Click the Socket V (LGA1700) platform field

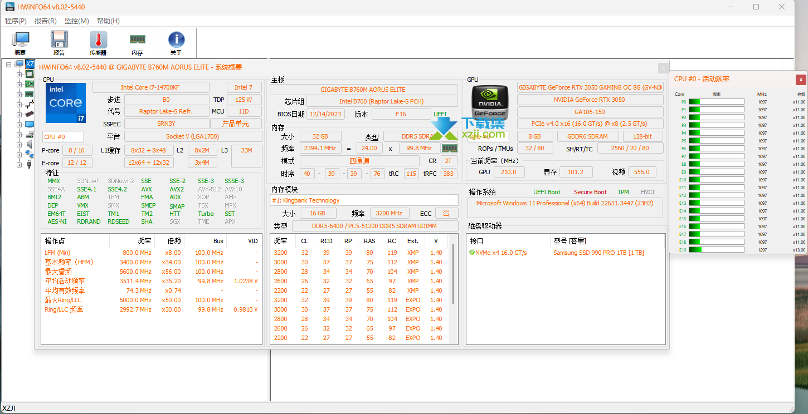tap(193, 136)
